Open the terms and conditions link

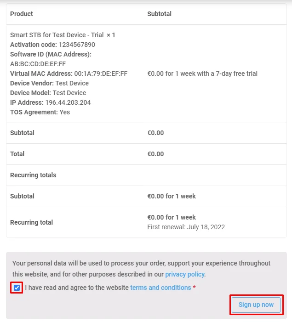pos(160,288)
